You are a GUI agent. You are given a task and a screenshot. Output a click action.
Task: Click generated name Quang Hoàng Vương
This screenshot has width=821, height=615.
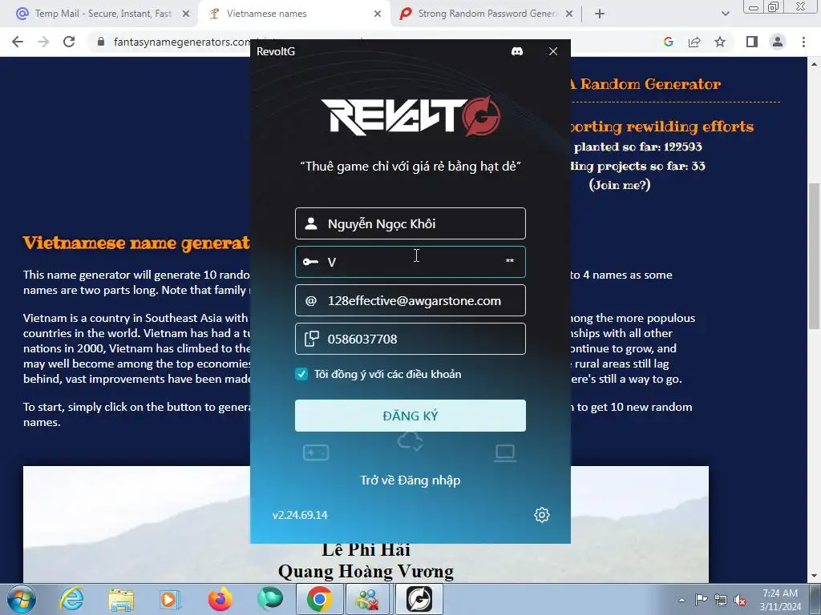366,571
